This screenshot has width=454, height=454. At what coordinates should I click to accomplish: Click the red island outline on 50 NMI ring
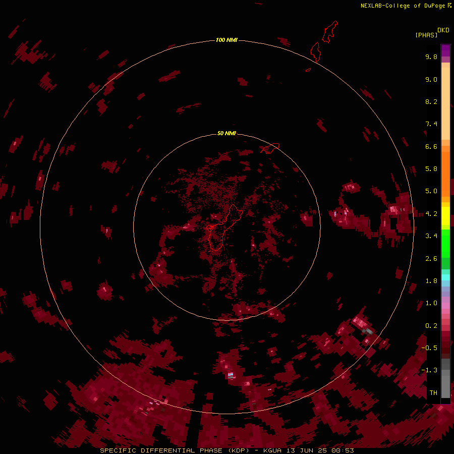coord(270,148)
